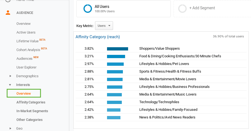Open Affinity Categories report

point(31,102)
